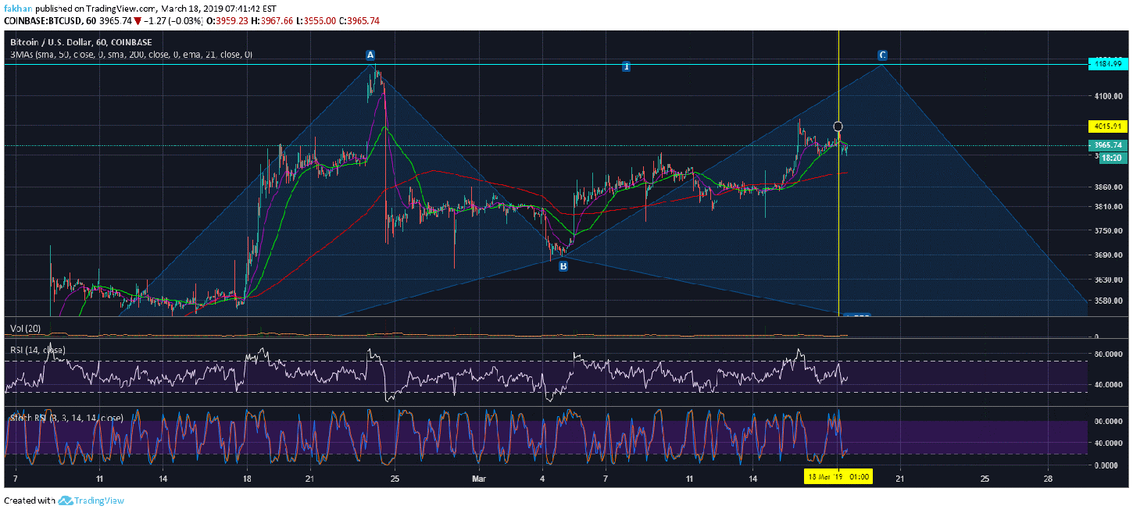Click the close value C:3965.74

click(359, 22)
